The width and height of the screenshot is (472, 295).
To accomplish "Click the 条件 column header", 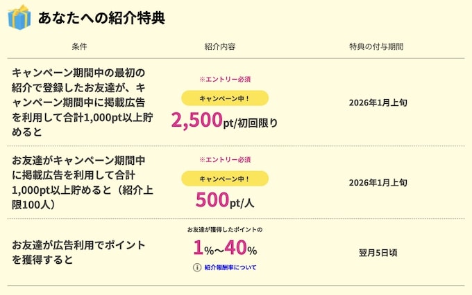I will (80, 46).
